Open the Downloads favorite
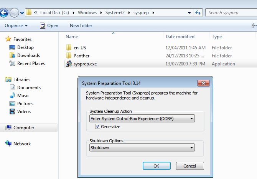 pyautogui.click(x=28, y=55)
